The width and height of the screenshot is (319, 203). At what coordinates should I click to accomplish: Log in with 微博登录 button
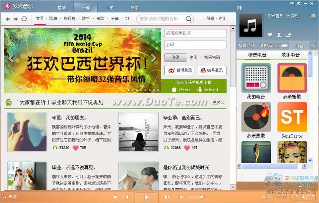coord(179,71)
